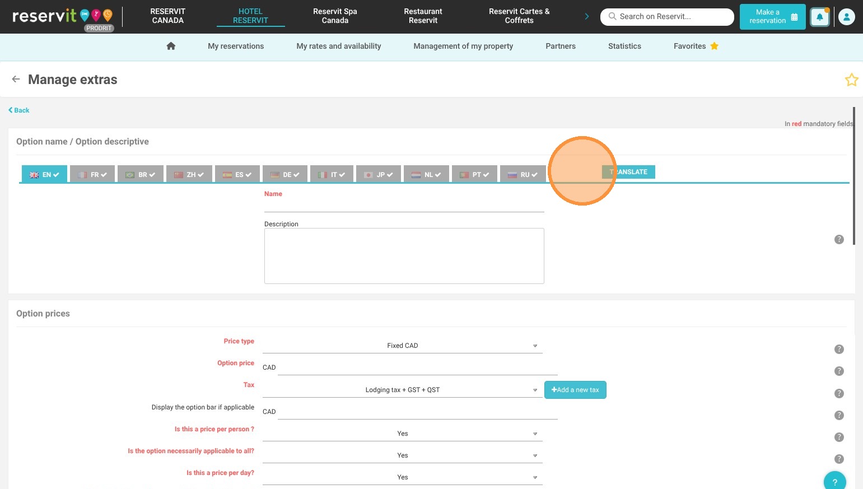The image size is (863, 489).
Task: Open the price per day dropdown
Action: 403,477
